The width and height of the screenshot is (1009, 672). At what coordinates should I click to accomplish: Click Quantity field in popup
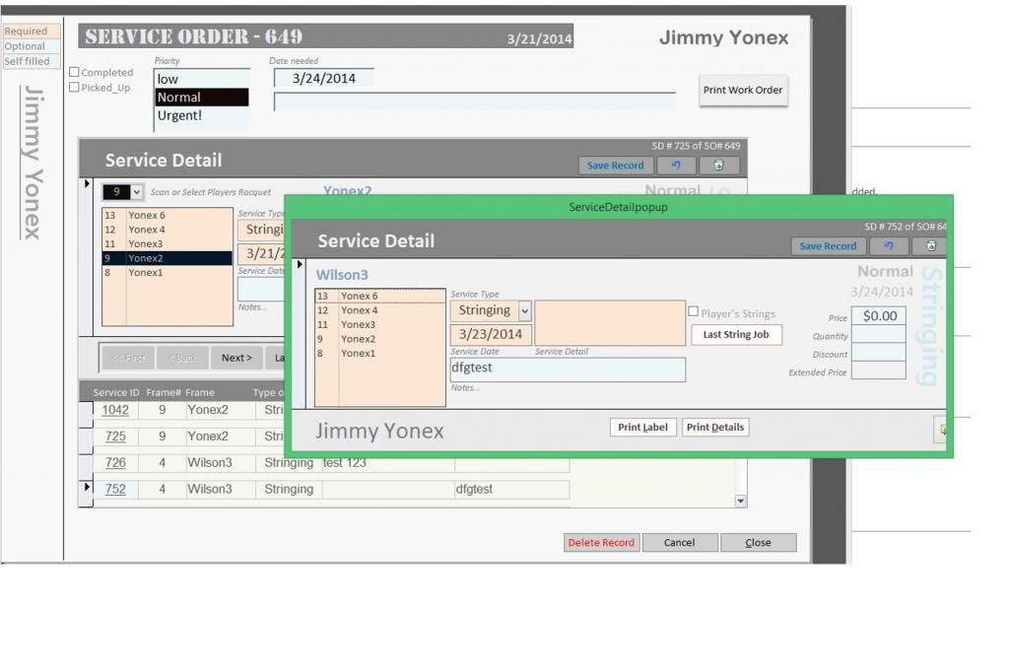pyautogui.click(x=878, y=334)
